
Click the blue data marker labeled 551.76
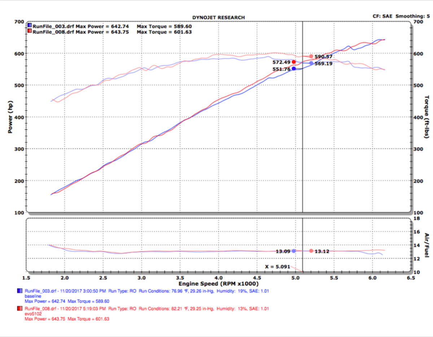294,68
